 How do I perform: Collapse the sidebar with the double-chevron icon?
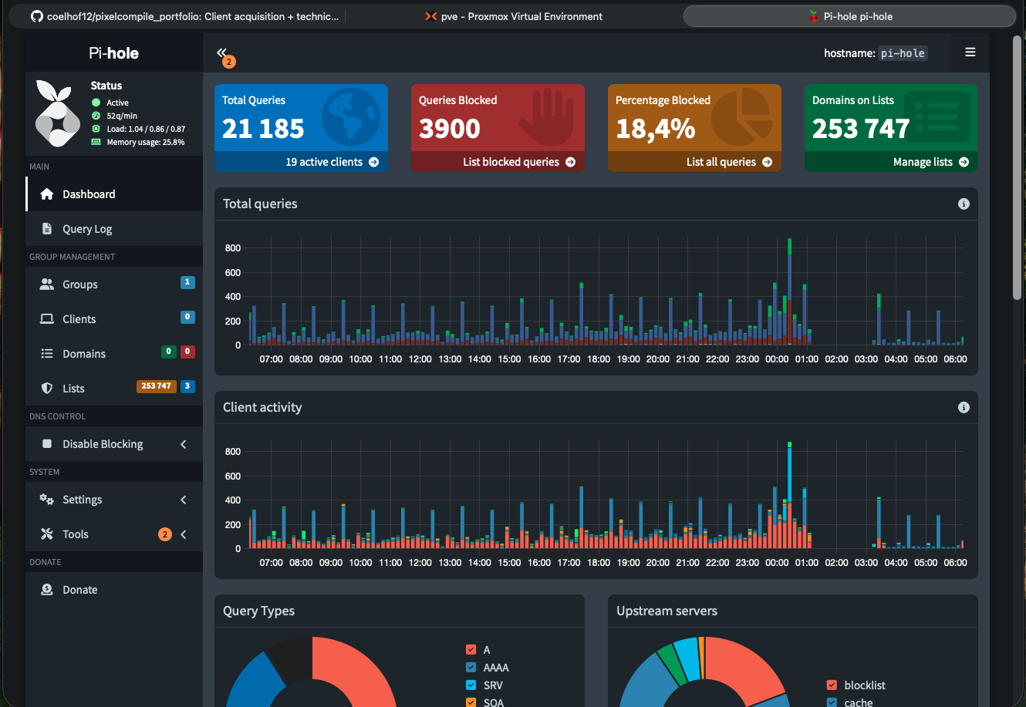click(222, 52)
